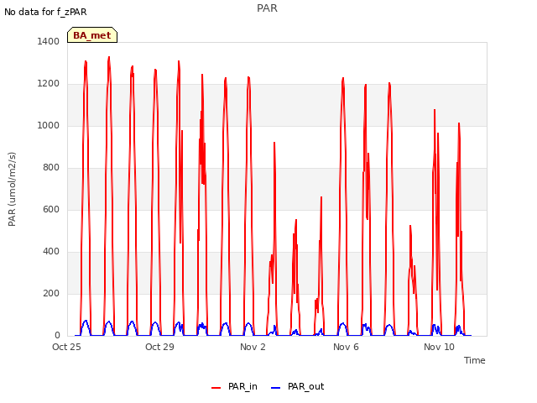Click the Time axis title
Screen dimensions: 537x403
[475, 360]
